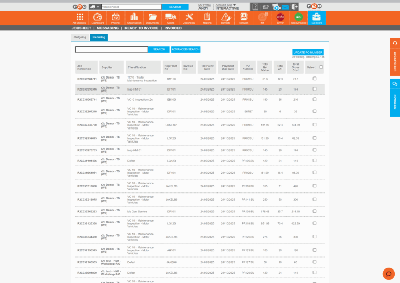Check the row for job R2C032207240
The image size is (400, 283).
click(x=314, y=111)
